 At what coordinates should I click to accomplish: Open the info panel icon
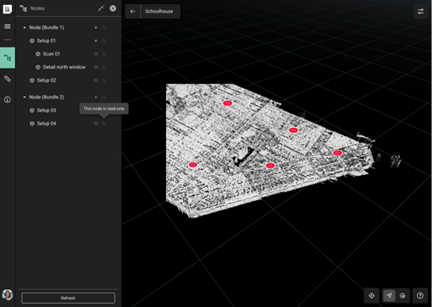pos(7,100)
